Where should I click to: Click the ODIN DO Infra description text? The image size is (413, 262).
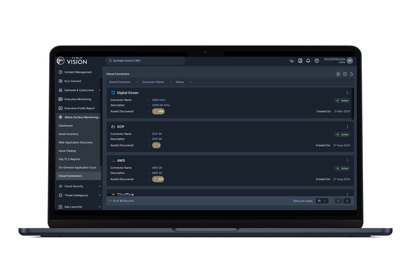(161, 105)
